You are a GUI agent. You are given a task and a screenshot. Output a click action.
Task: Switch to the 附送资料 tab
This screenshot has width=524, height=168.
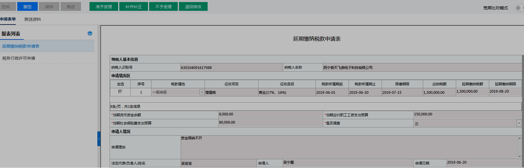33,19
